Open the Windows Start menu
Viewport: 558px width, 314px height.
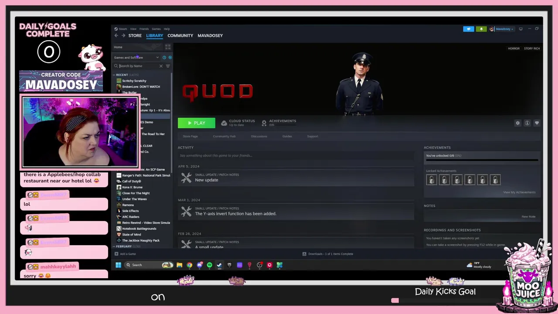click(x=118, y=265)
